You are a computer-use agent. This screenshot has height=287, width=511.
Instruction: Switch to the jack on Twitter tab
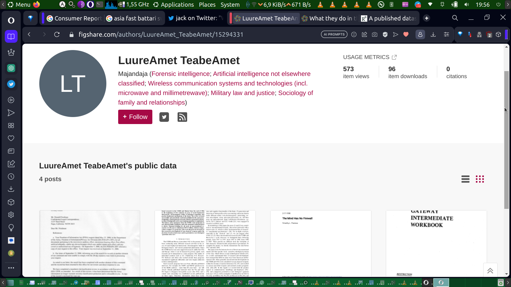click(x=196, y=18)
